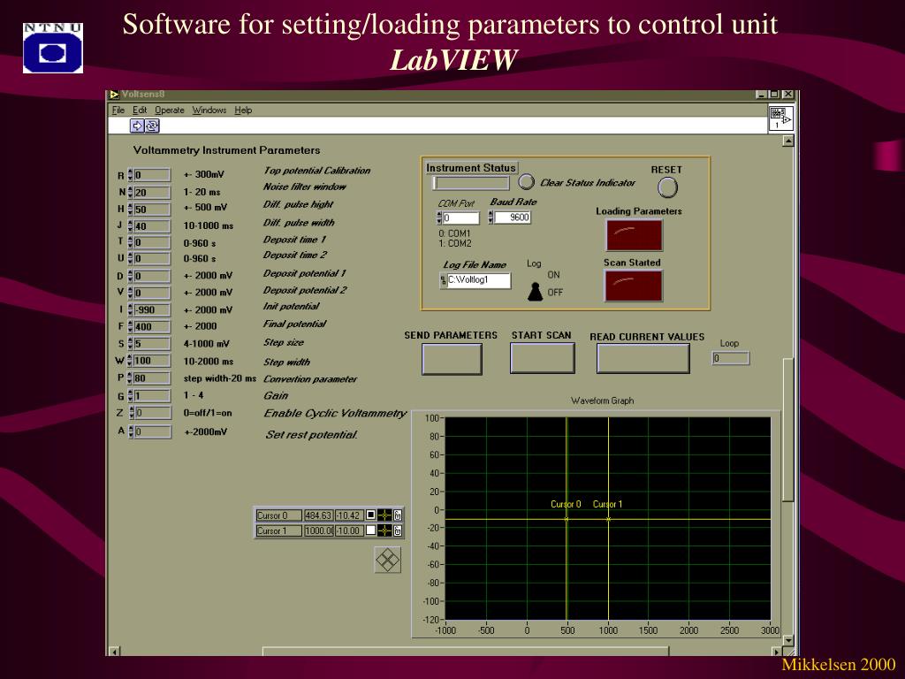Click the V Deposit potential 2 field
This screenshot has width=905, height=679.
point(152,293)
